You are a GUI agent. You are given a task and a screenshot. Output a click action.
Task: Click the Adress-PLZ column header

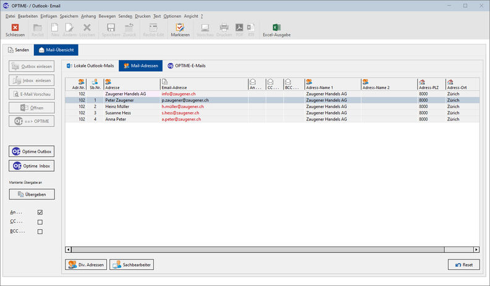pos(431,85)
